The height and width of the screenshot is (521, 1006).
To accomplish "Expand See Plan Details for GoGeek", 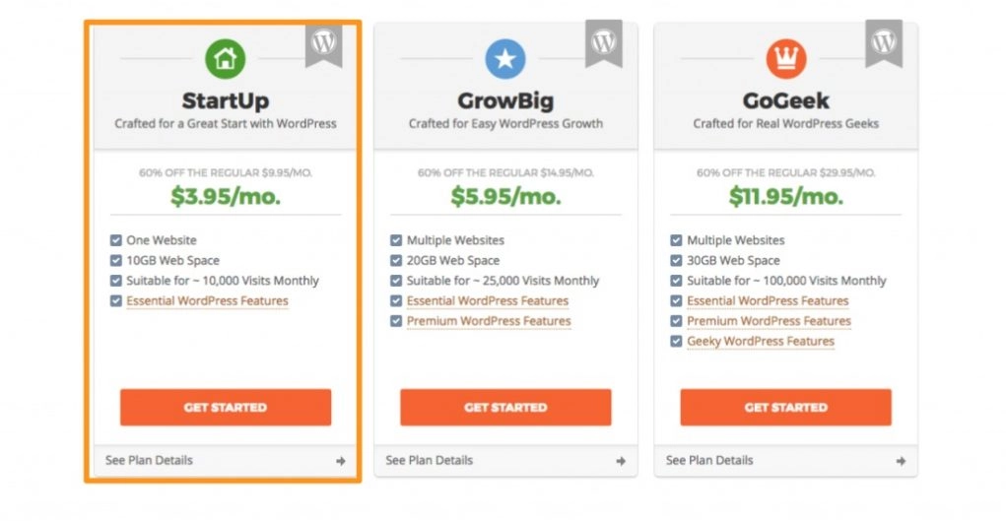I will pos(786,461).
